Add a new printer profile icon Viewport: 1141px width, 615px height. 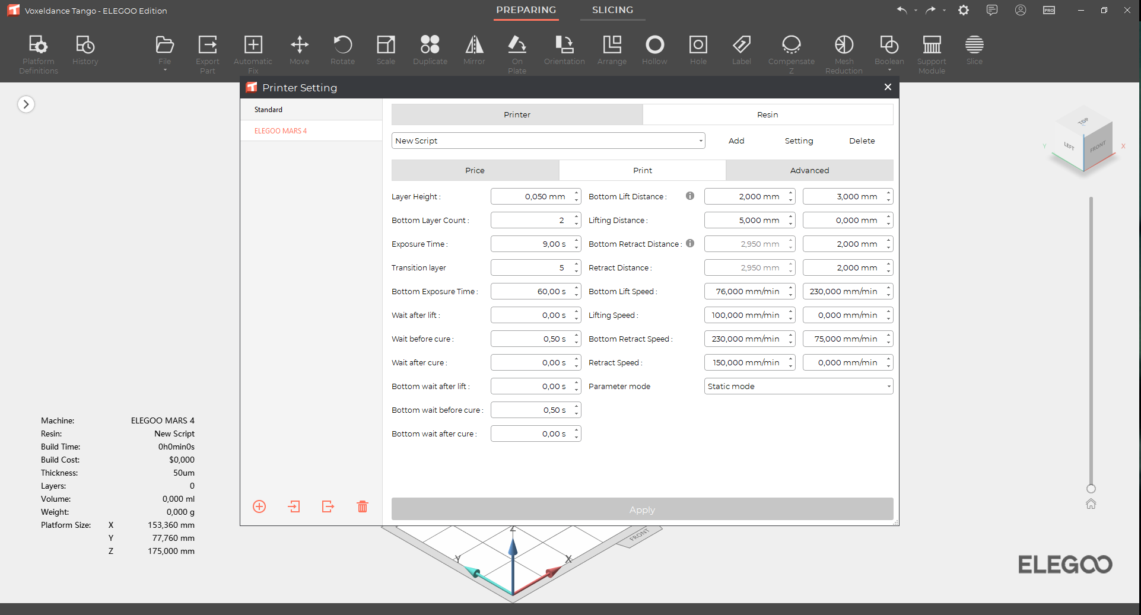pyautogui.click(x=259, y=506)
